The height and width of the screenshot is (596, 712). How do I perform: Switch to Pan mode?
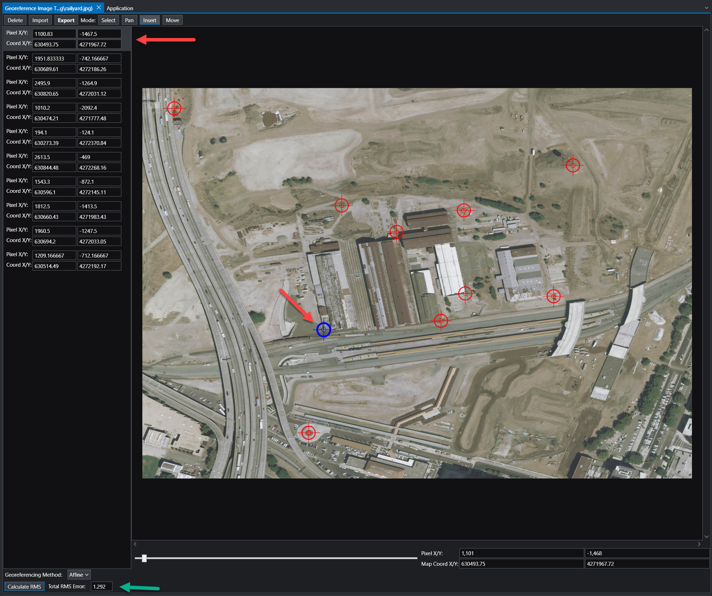129,20
